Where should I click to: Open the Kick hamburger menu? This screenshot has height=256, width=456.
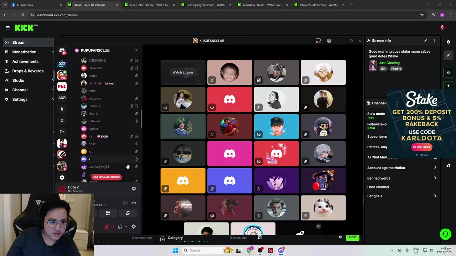click(7, 28)
